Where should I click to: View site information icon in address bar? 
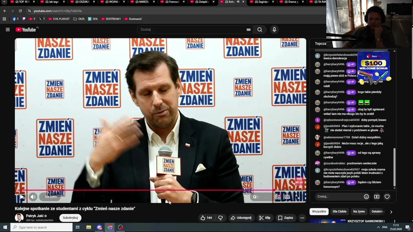(x=29, y=11)
